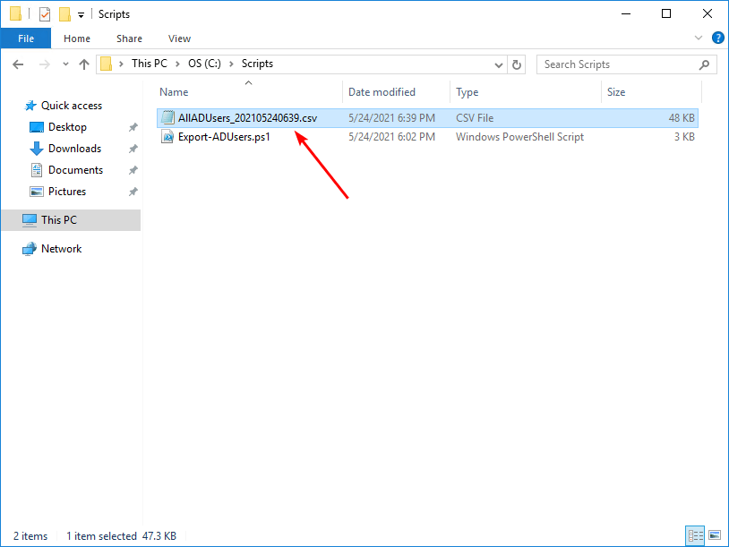Click the Scripts breadcrumb
The image size is (729, 547).
point(257,64)
